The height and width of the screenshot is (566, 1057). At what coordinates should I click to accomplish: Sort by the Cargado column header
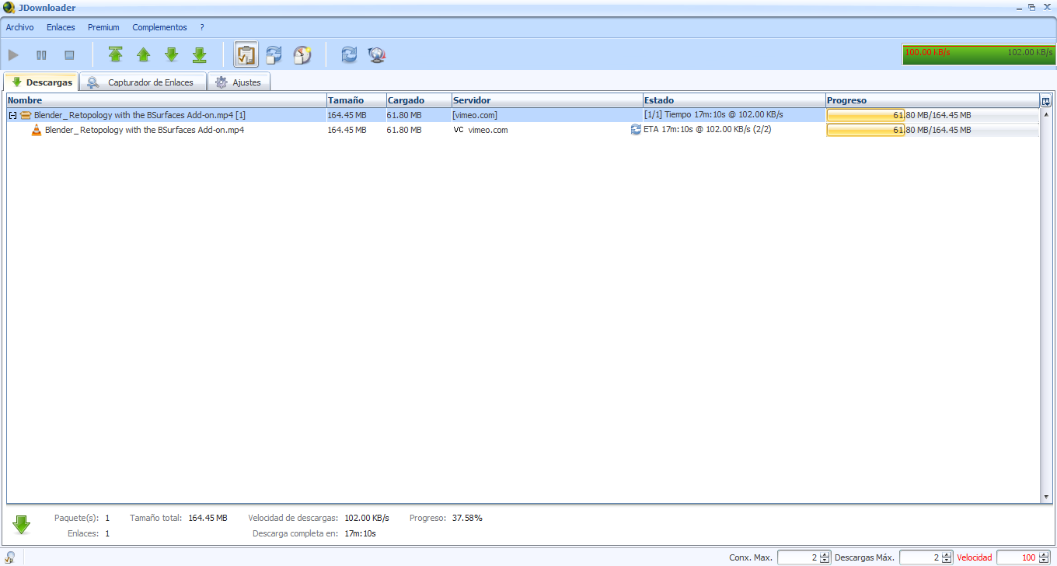click(x=419, y=100)
